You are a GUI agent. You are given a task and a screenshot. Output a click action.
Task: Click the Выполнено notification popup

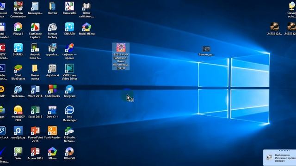coord(279,158)
